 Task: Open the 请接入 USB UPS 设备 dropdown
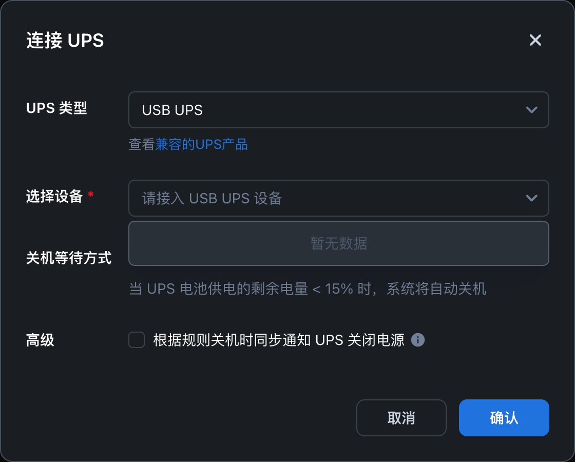pos(338,198)
